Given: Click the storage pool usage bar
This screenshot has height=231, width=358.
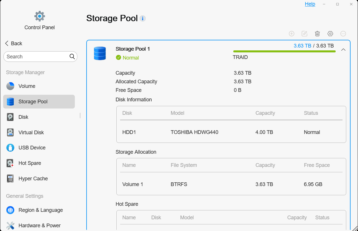Looking at the screenshot, I should coord(284,52).
